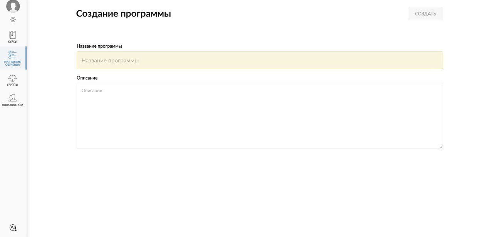493x237 pixels.
Task: Click the Aa magnifier font-size icon
Action: point(13,228)
